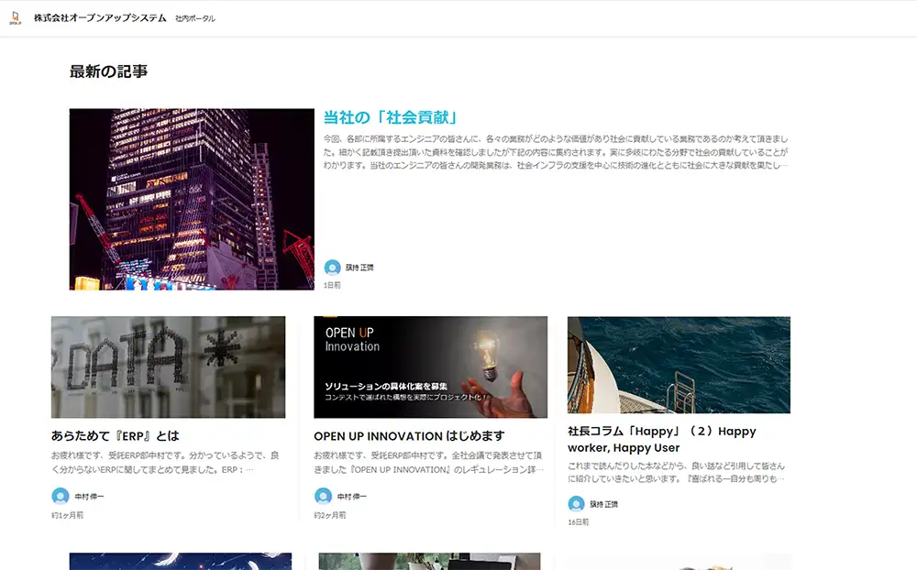Click the author name under the ERP article
Image resolution: width=917 pixels, height=570 pixels.
[89, 497]
